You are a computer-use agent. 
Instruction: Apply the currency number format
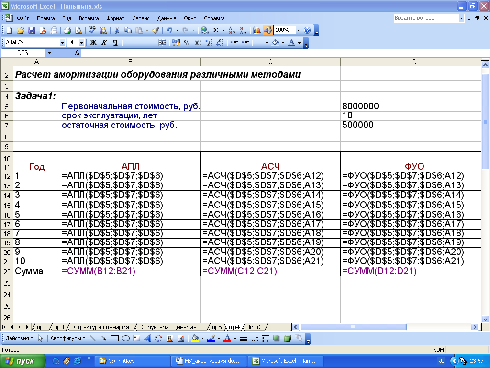176,43
